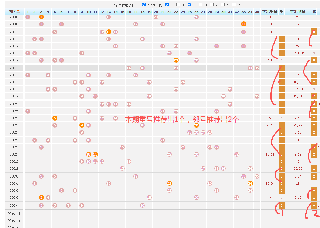Select ball 17 in row 26016

pyautogui.click(x=136, y=75)
